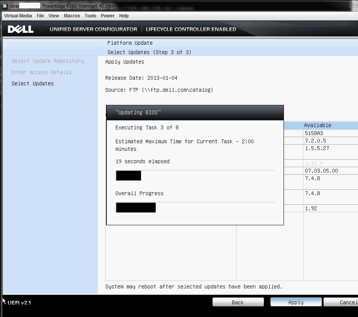Click the Back button
358x317 pixels.
pyautogui.click(x=238, y=302)
